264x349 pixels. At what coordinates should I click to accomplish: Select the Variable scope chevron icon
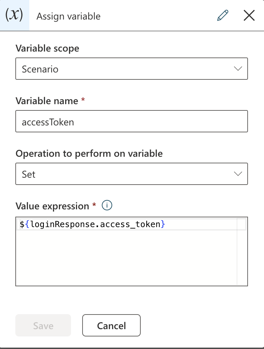tap(238, 69)
